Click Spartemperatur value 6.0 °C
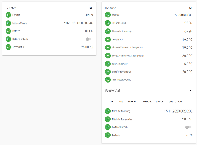Viewport: 197px width, 145px height. tap(188, 64)
